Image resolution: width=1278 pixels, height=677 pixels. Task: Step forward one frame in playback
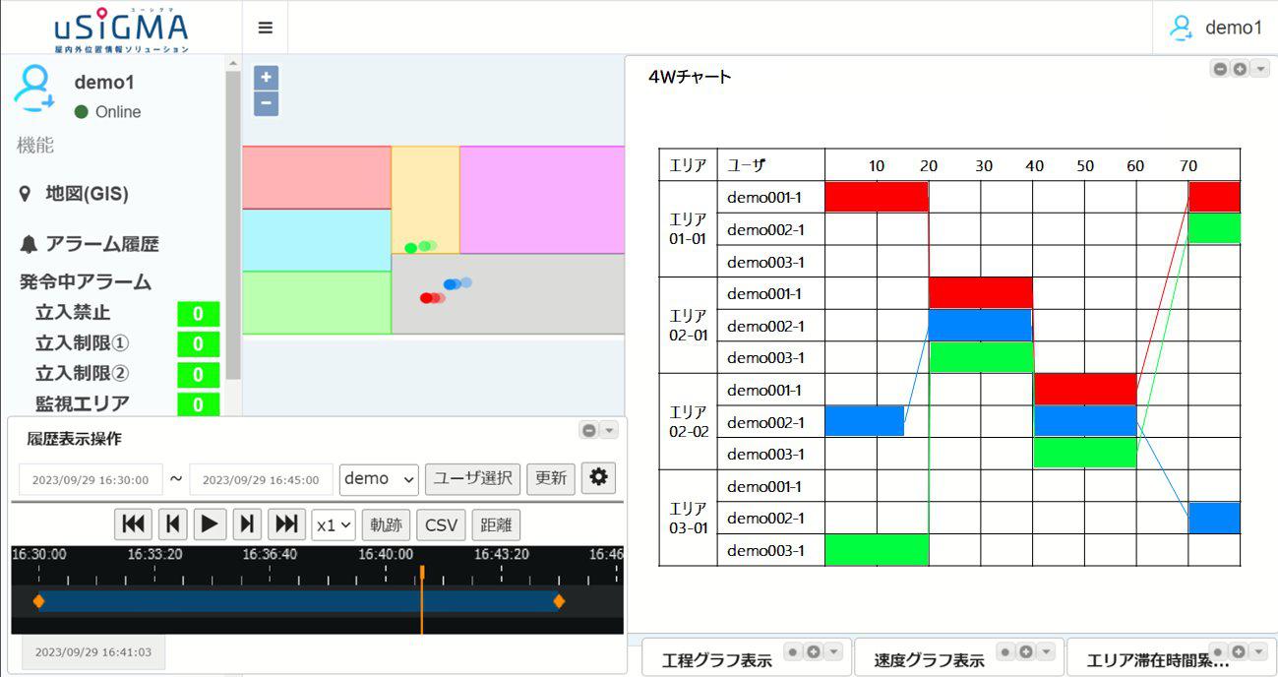point(247,524)
